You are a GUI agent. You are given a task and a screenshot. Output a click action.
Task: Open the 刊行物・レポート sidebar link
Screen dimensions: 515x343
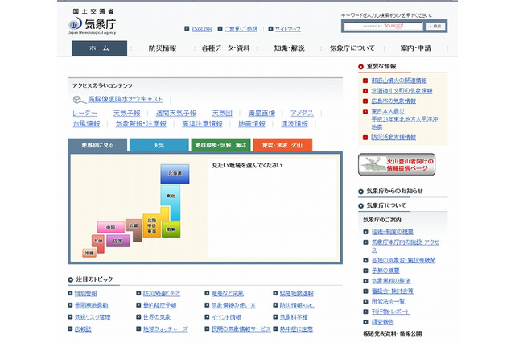391,312
